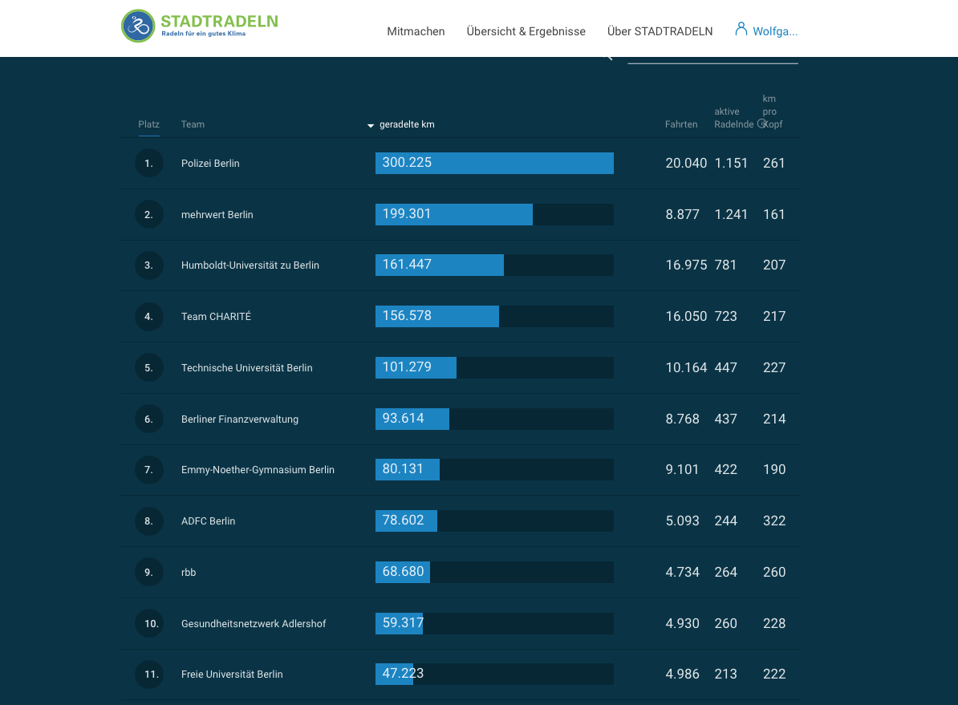This screenshot has width=958, height=705.
Task: Click rank badge 2. for mehrwert Berlin
Action: (x=149, y=214)
